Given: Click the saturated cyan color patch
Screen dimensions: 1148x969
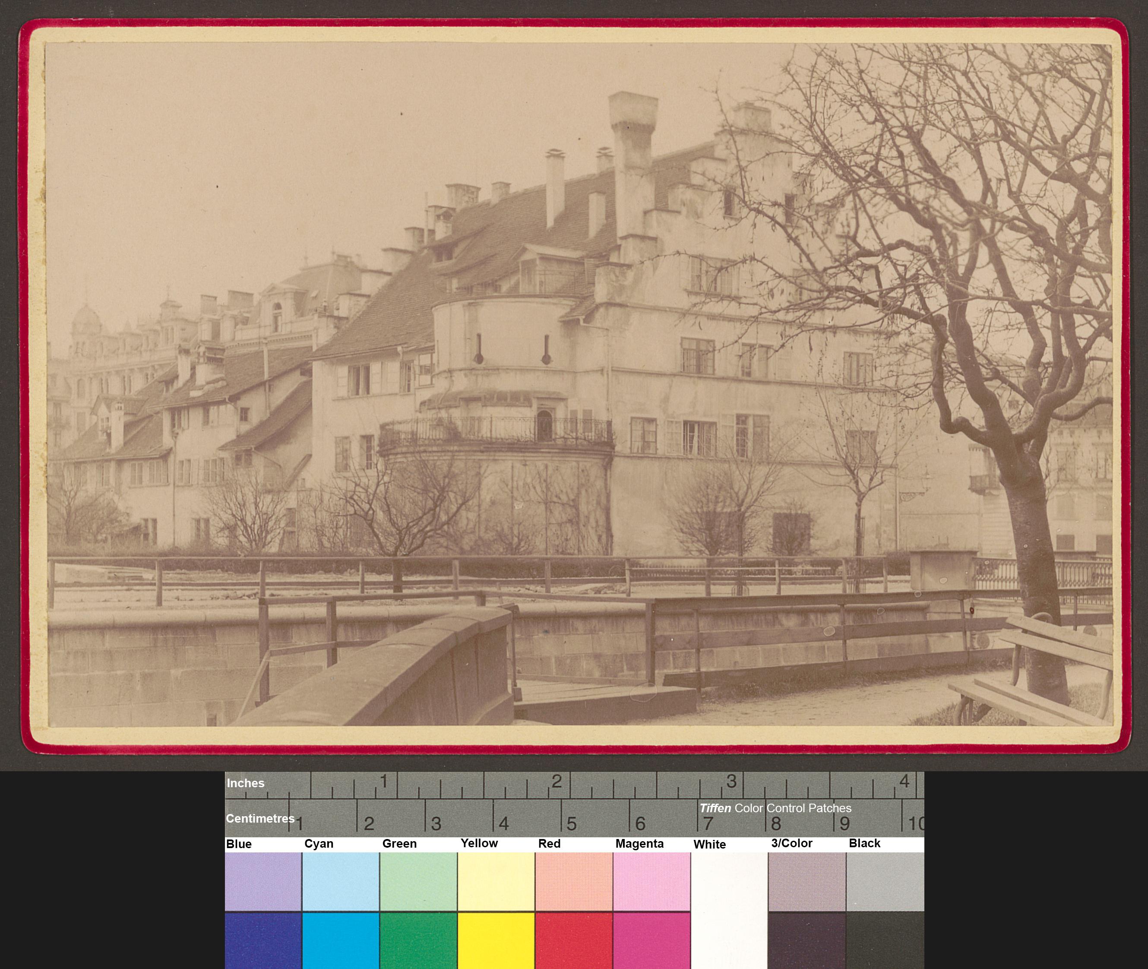Looking at the screenshot, I should 341,940.
